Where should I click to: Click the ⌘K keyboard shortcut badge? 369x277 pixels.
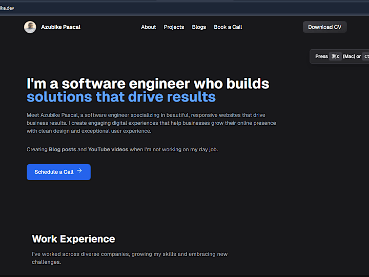pyautogui.click(x=335, y=56)
